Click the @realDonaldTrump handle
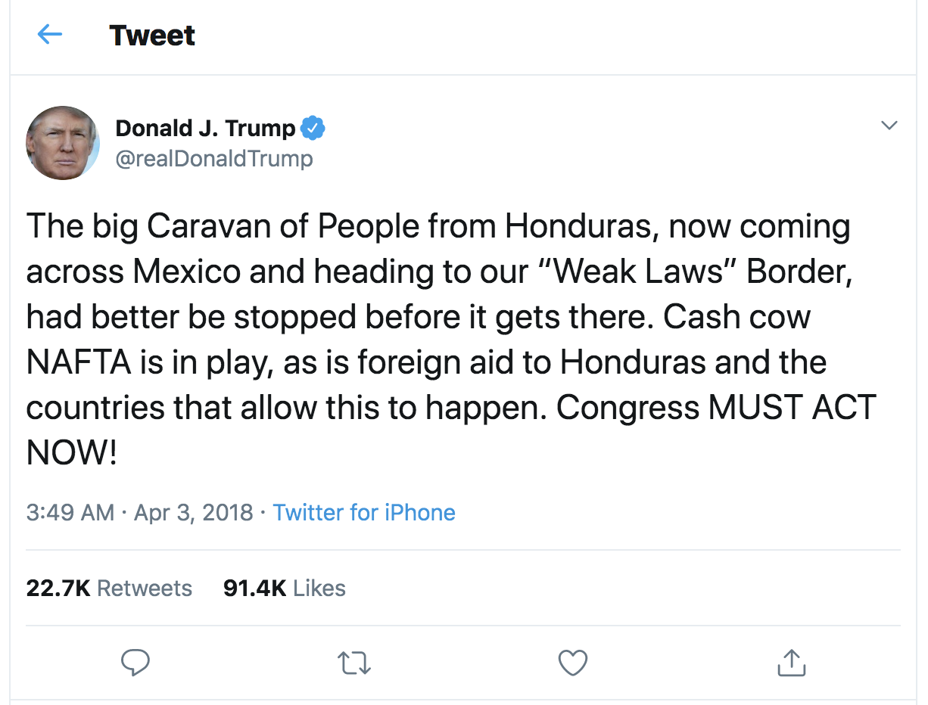Screen dimensions: 928x705 click(214, 159)
